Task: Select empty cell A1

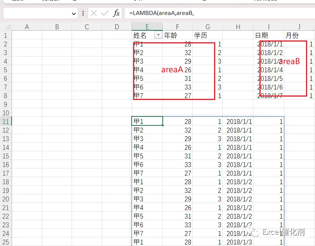Action: click(x=27, y=35)
